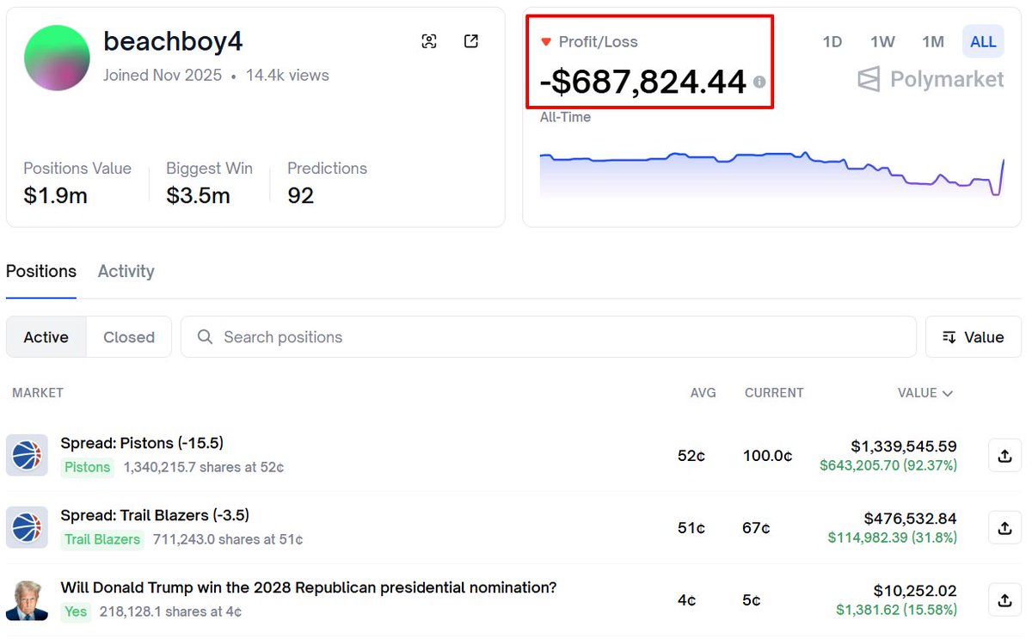Click the Profit/Loss info icon
The width and height of the screenshot is (1032, 639).
coord(759,82)
